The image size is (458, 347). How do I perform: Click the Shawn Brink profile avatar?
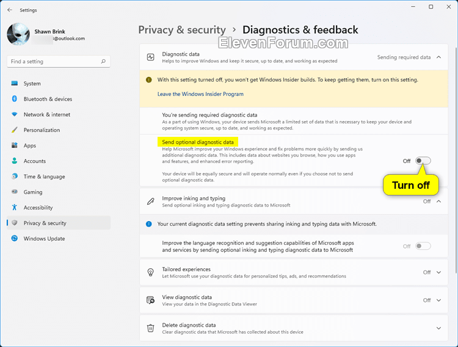point(18,34)
